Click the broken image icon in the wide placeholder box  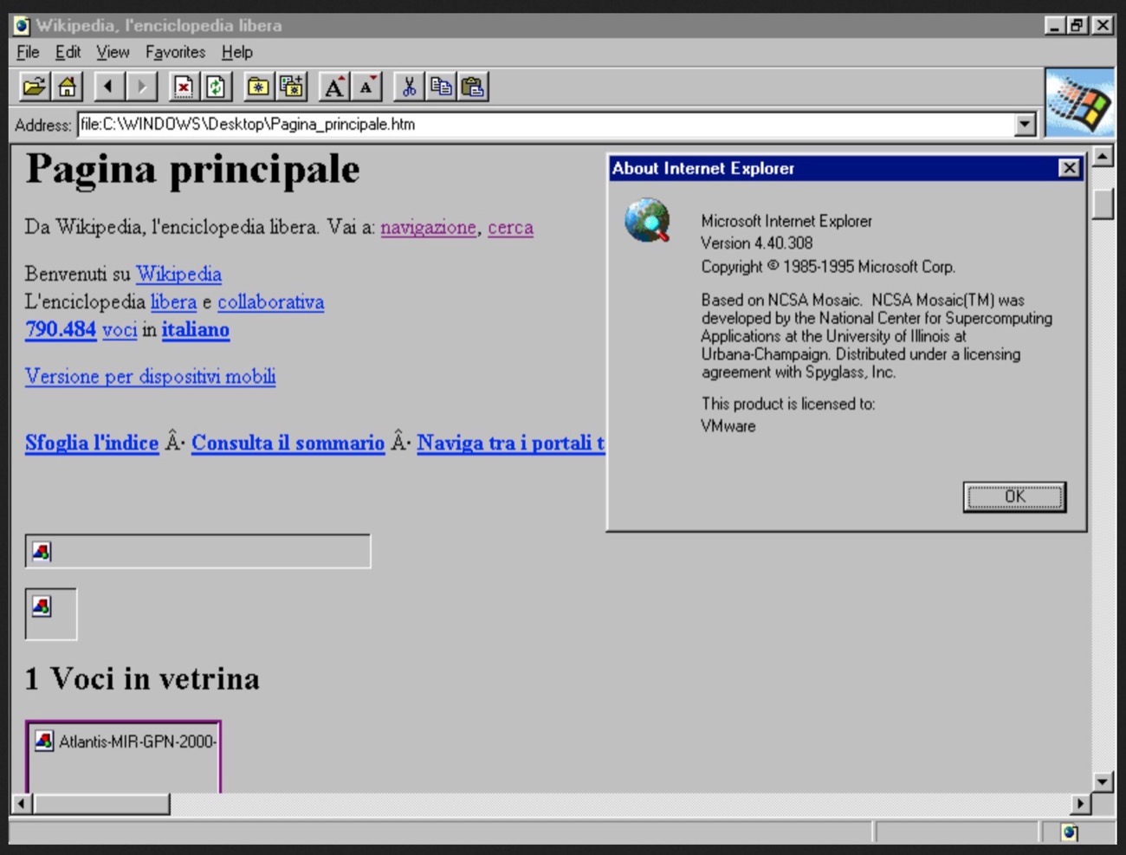[x=42, y=551]
